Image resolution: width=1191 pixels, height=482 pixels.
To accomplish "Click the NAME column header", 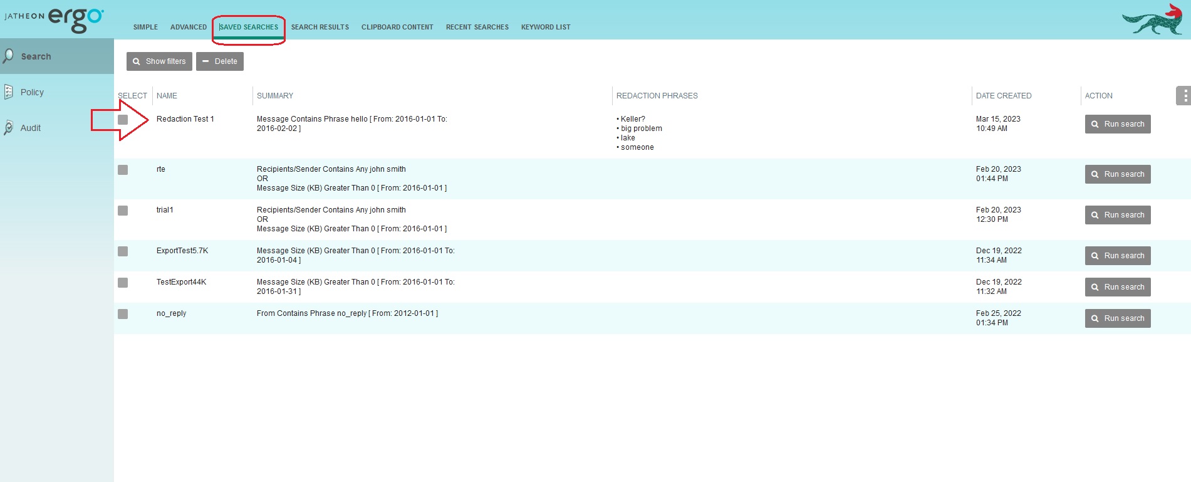I will point(167,96).
